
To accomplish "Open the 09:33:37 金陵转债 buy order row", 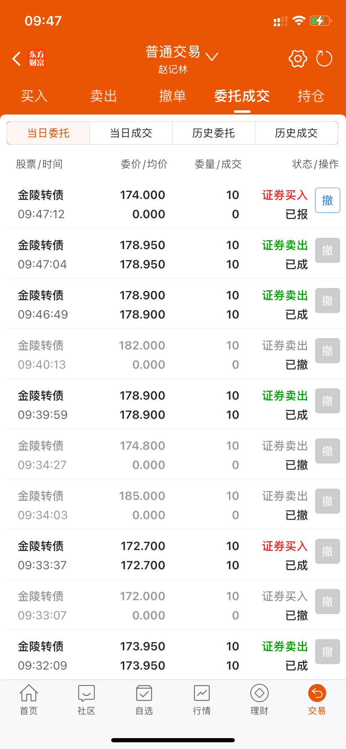I will [173, 554].
